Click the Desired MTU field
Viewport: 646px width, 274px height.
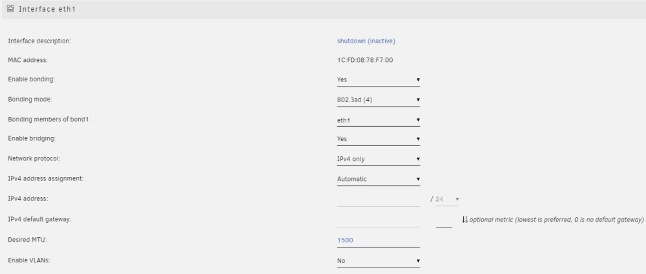(378, 240)
